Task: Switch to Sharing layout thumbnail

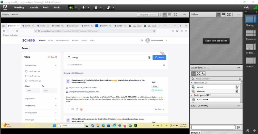Action: pos(251,19)
